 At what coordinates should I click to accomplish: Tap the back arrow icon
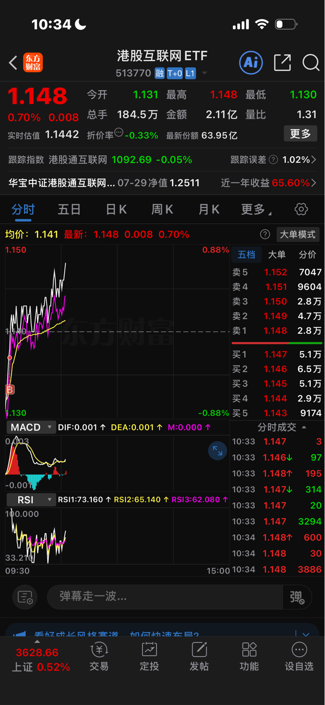(x=13, y=63)
